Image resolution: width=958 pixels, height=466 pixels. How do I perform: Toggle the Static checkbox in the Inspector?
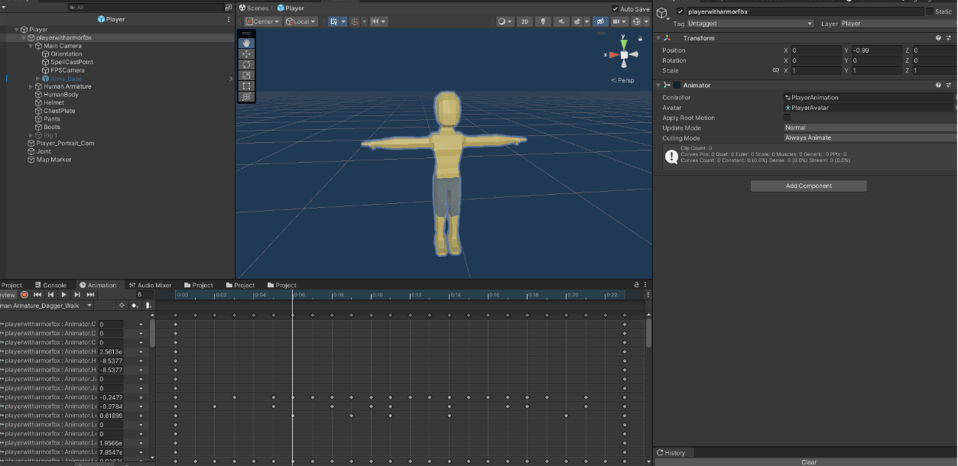(x=931, y=11)
